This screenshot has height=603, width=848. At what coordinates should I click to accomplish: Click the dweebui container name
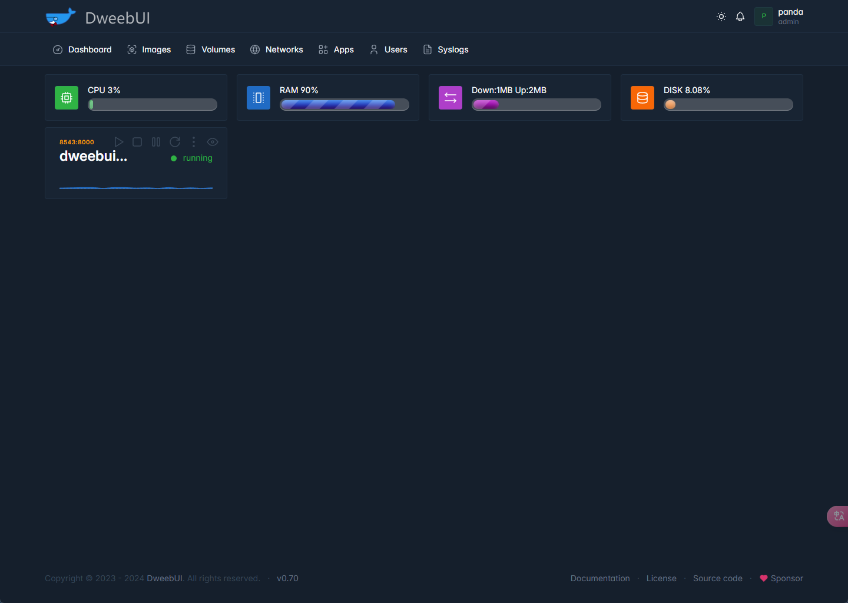pos(93,156)
